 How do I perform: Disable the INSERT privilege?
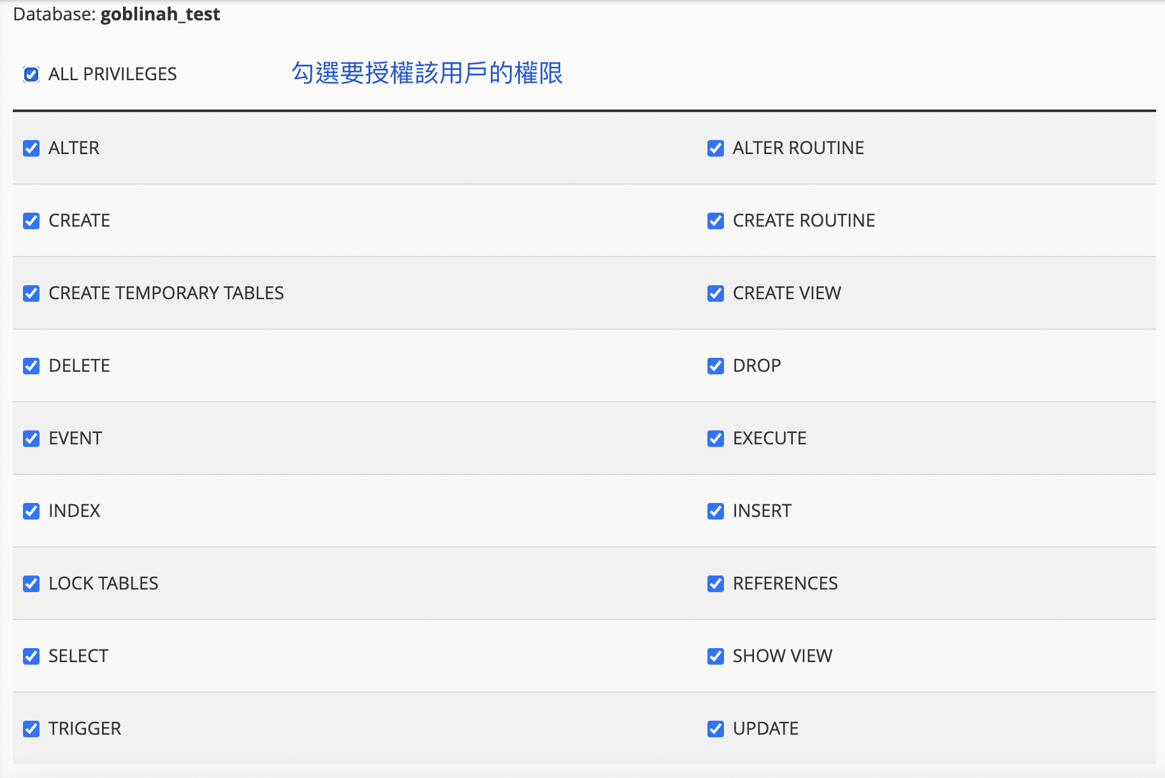714,511
